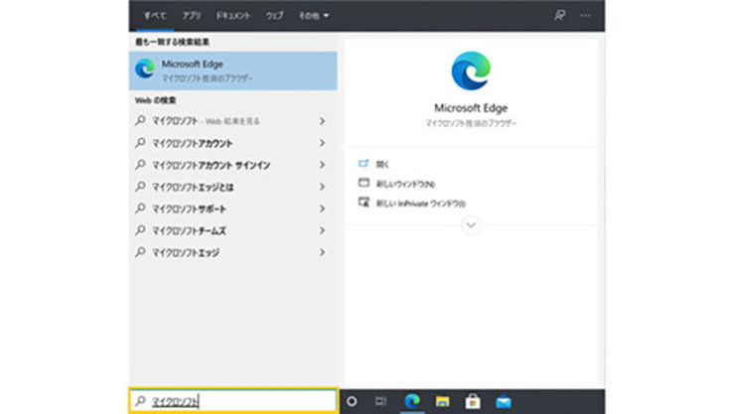Screen dimensions: 735x414
Task: Switch to the アプリ tab
Action: click(x=192, y=16)
